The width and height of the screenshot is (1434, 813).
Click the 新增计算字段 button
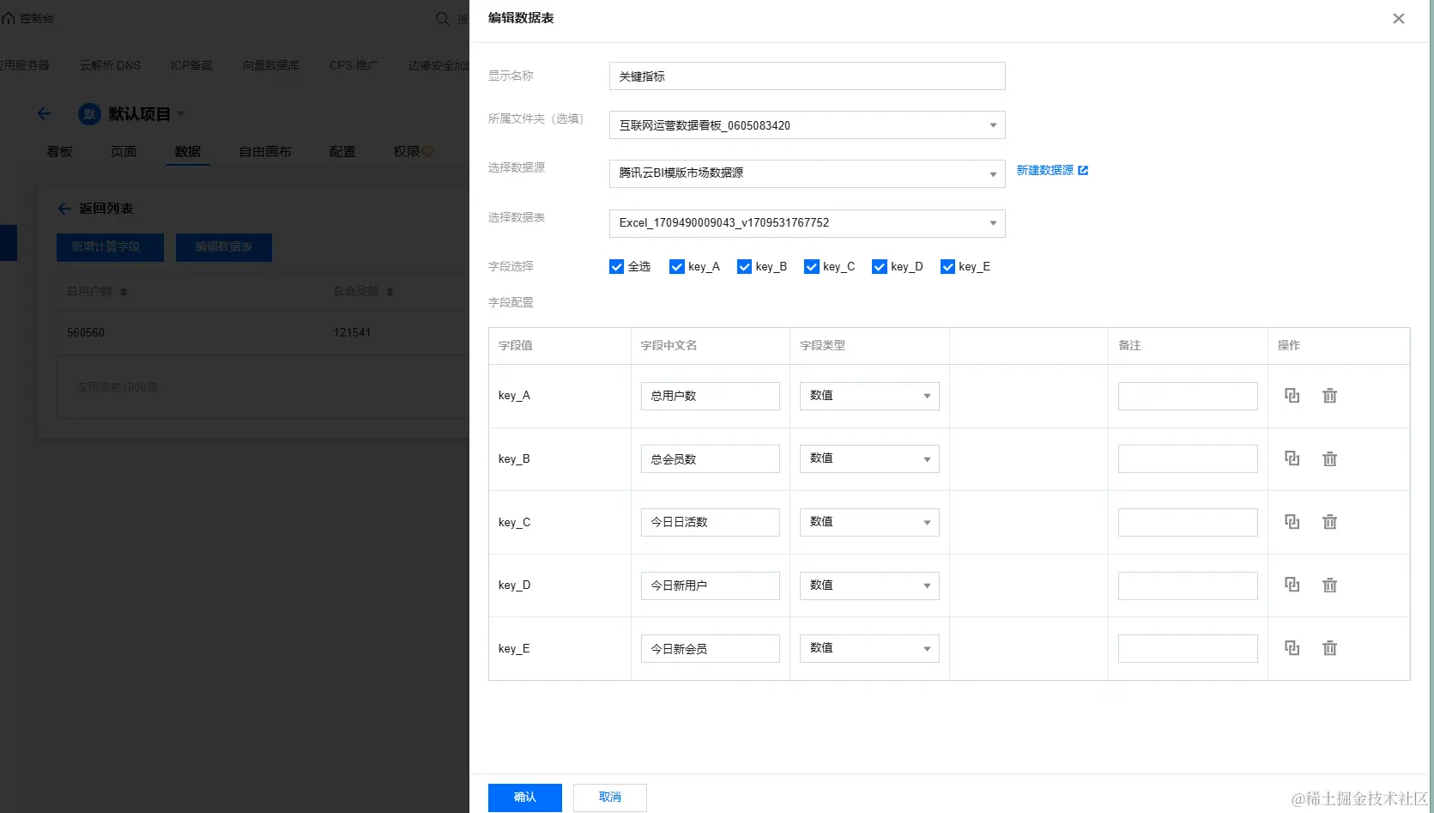point(110,247)
